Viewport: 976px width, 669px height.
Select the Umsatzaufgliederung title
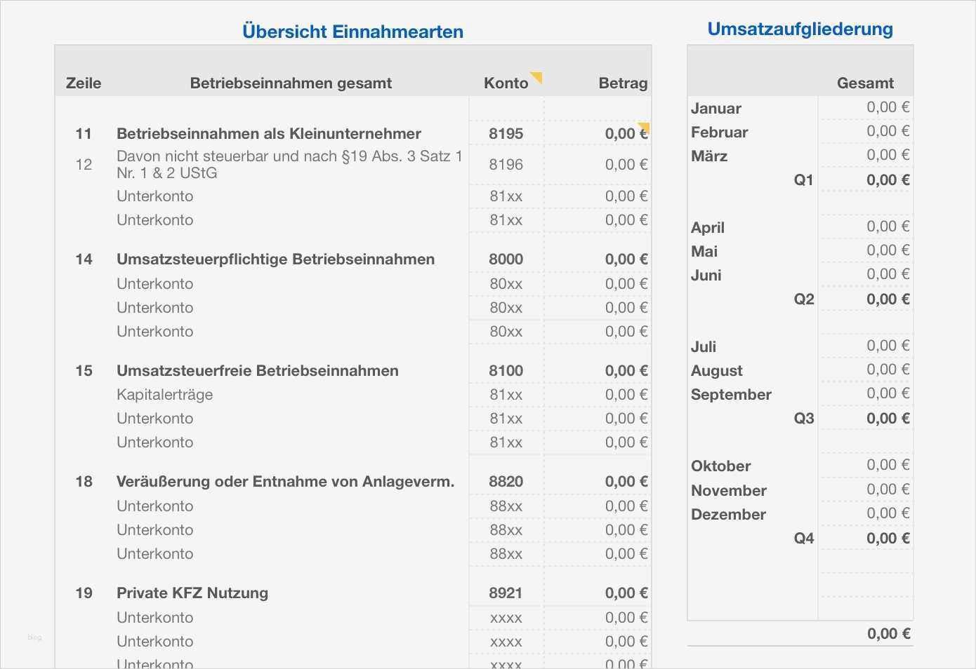click(800, 29)
